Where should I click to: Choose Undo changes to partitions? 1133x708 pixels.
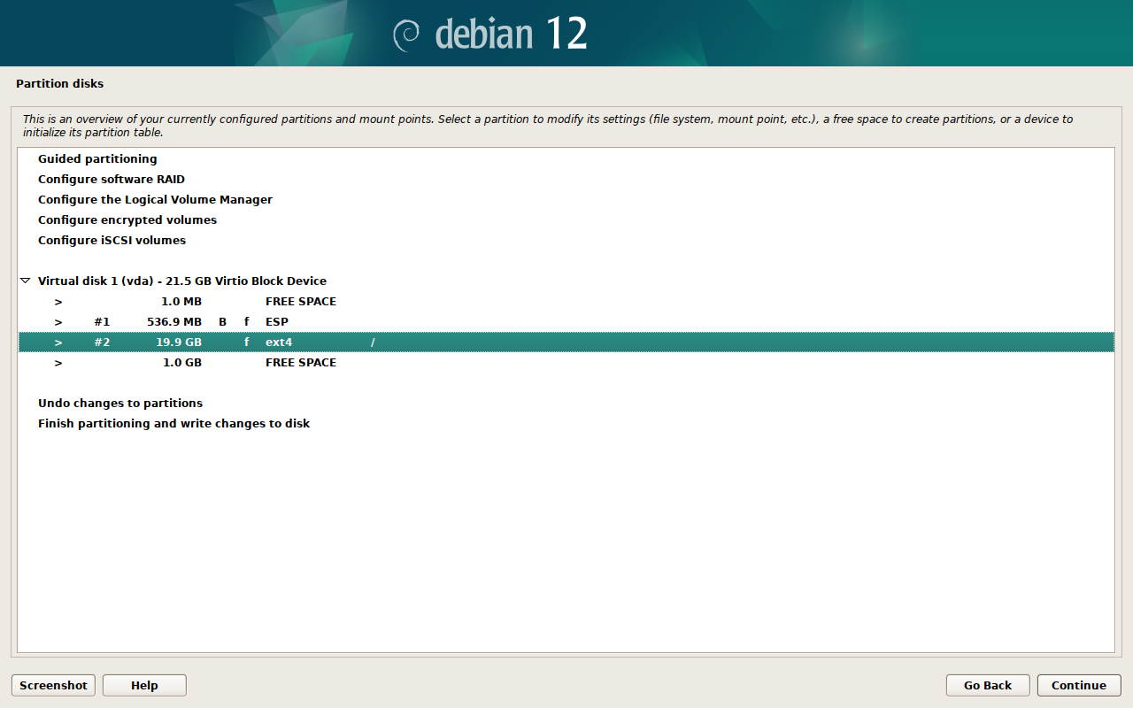pos(120,404)
